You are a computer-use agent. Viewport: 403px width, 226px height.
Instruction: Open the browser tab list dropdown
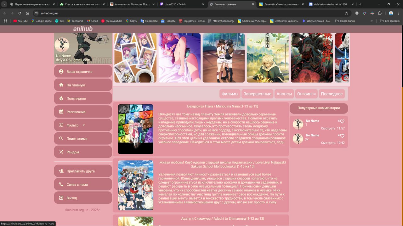pyautogui.click(x=4, y=4)
